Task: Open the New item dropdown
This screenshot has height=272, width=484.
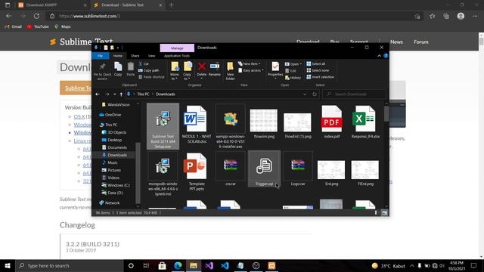Action: click(x=250, y=63)
